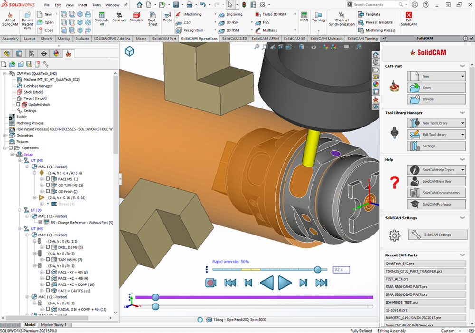Play simulation in reverse

coord(267,283)
